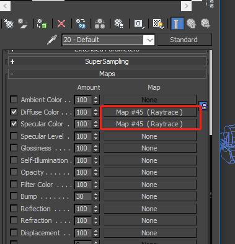This screenshot has width=235, height=244.
Task: Enable the Specular Level map checkbox
Action: click(x=14, y=136)
